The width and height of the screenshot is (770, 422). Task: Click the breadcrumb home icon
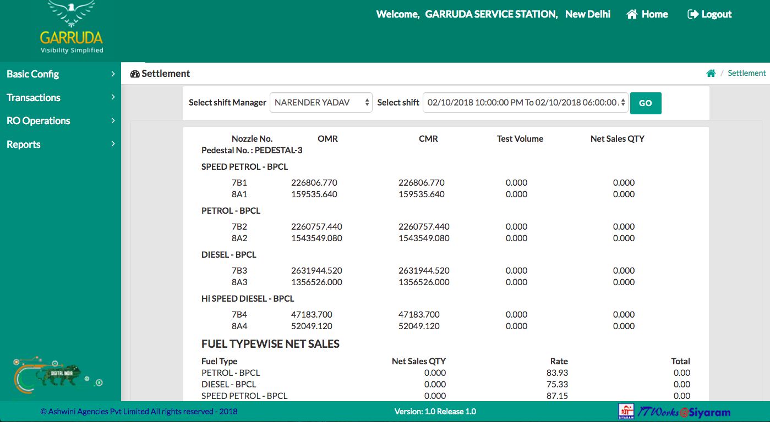[x=711, y=73]
